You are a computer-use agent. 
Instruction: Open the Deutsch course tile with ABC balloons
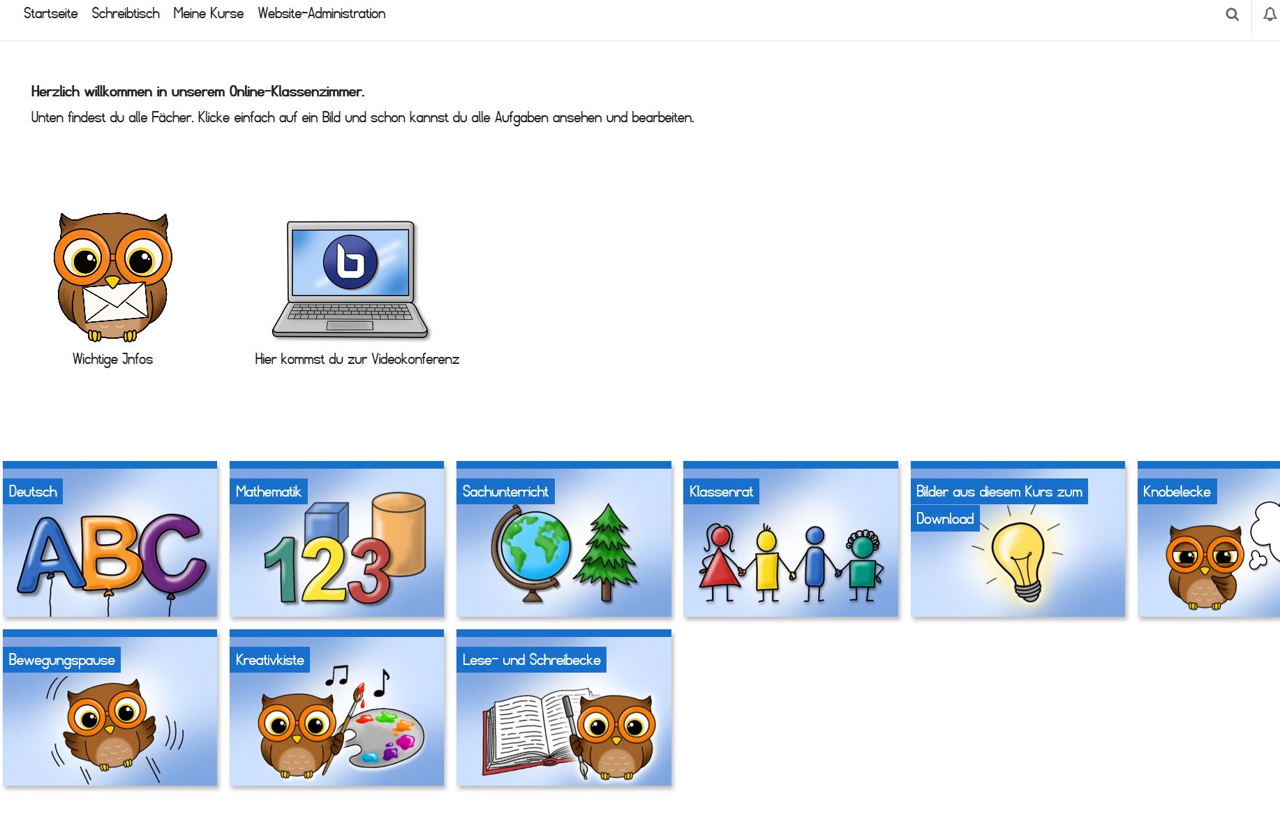click(110, 552)
